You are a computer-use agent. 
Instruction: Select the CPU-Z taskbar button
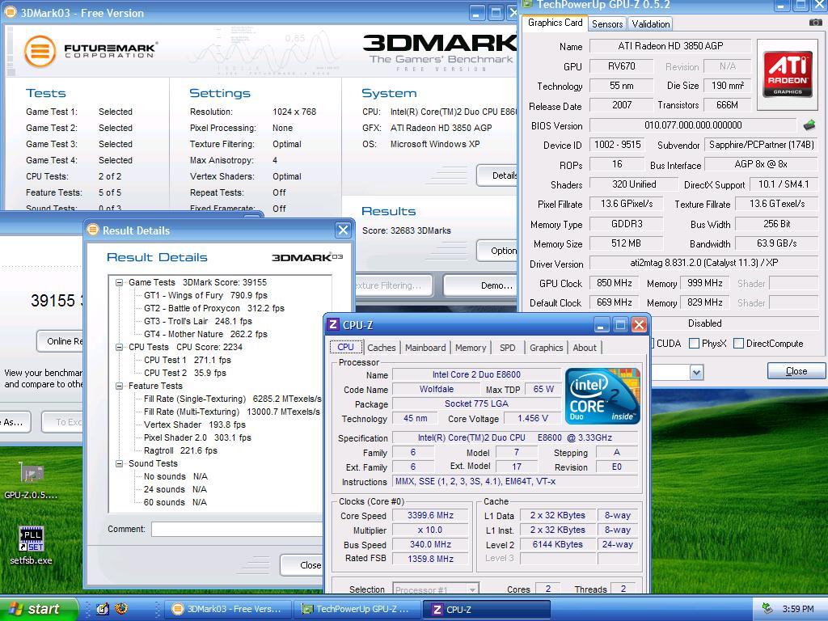click(x=486, y=609)
